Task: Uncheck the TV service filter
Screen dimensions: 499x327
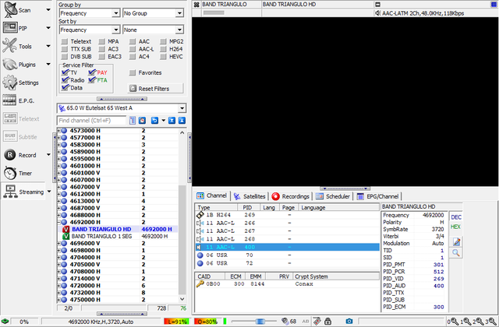Action: 65,72
